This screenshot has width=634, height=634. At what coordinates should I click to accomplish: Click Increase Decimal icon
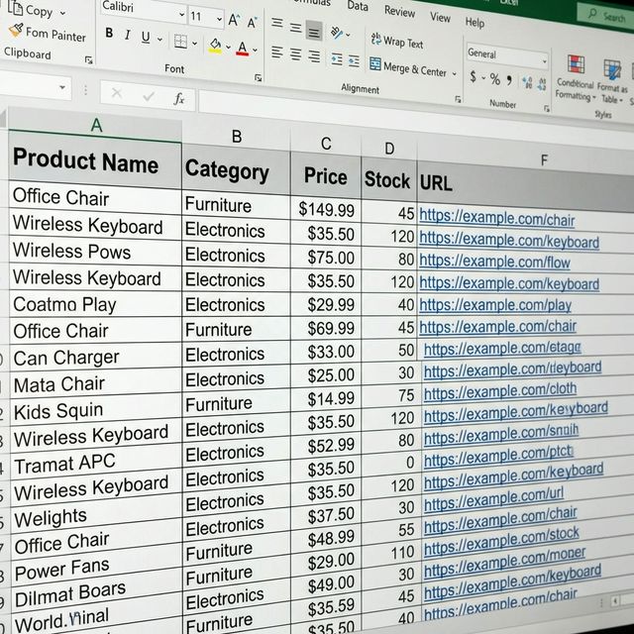click(x=527, y=82)
